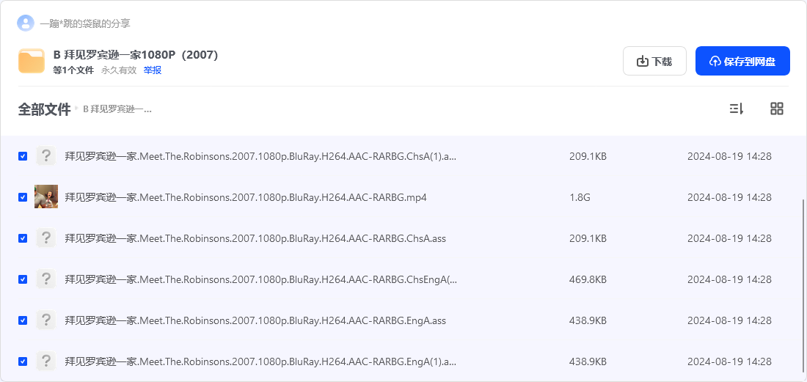Uncheck the ChsEngA file checkbox
The image size is (807, 382).
tap(23, 279)
